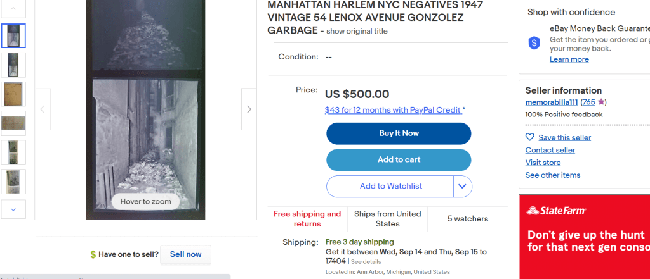650x279 pixels.
Task: Expand the Add to Watchlist dropdown arrow
Action: click(x=462, y=186)
